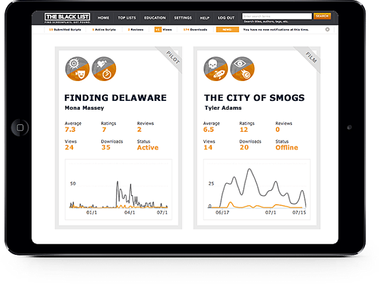Click the eye and comet genre icon
The image size is (379, 284).
pyautogui.click(x=242, y=69)
